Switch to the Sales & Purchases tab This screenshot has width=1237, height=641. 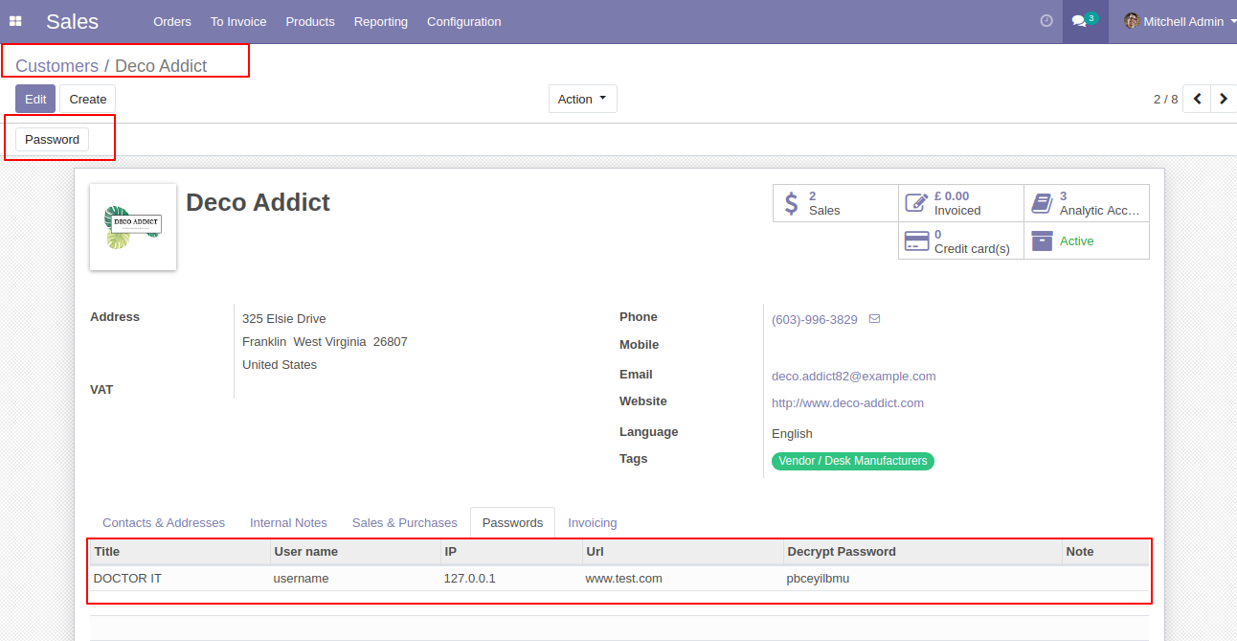click(x=404, y=522)
